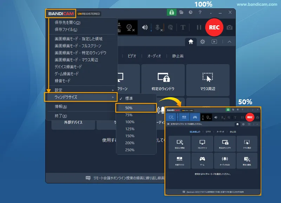The width and height of the screenshot is (281, 203).
Task: Take a screenshot with large window camera icon
Action: (230, 28)
